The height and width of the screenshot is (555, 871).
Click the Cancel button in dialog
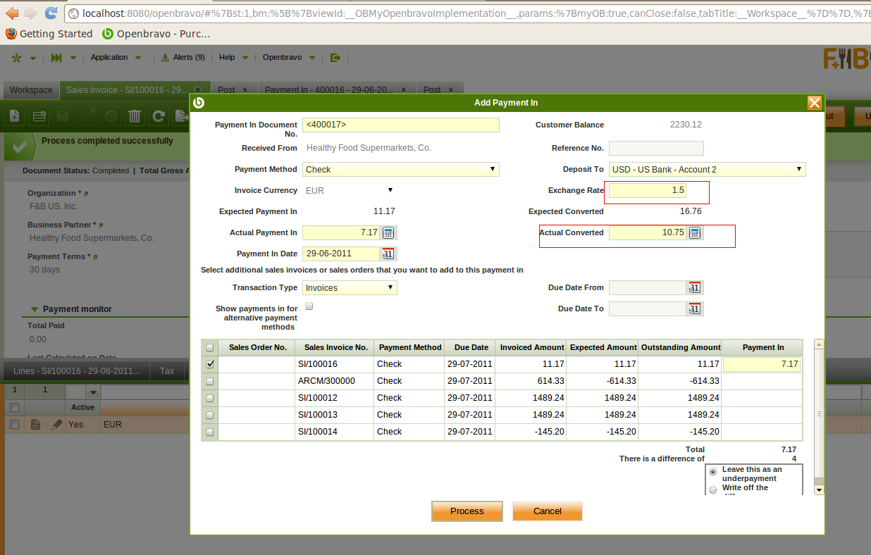click(x=548, y=511)
